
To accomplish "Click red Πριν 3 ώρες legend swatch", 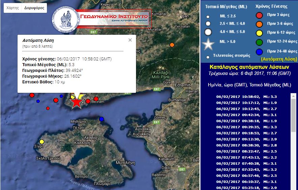I will (x=259, y=15).
